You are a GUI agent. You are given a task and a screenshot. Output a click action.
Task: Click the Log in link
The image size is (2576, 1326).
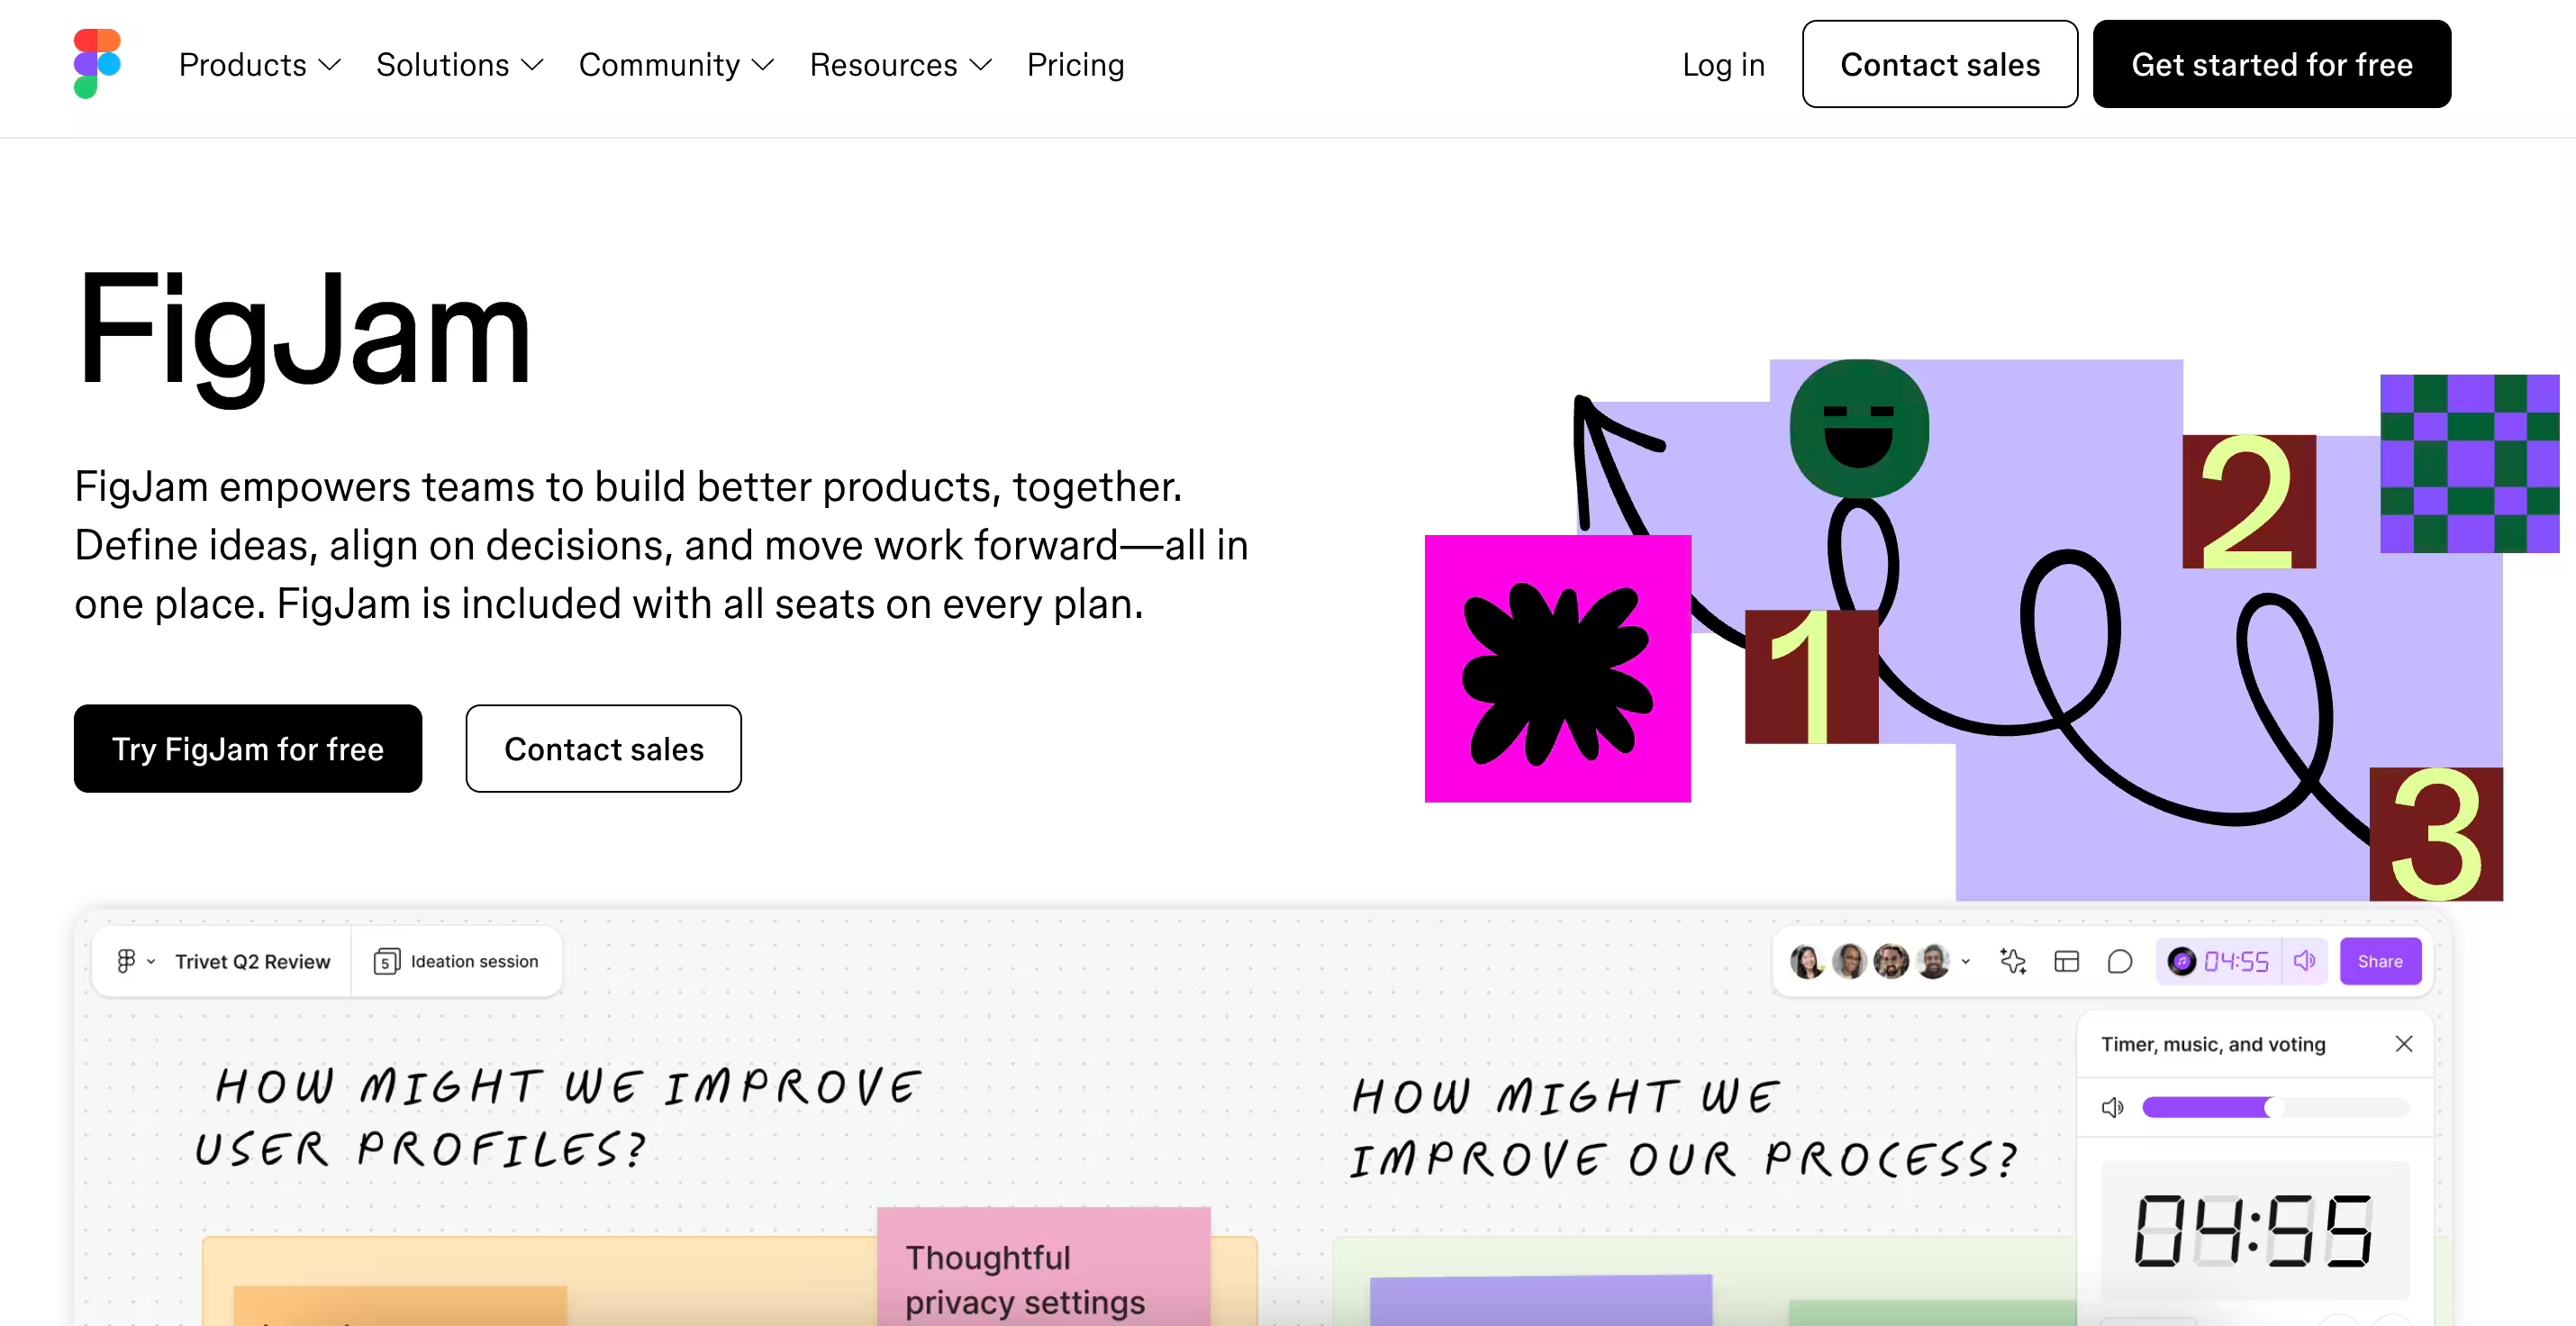click(1723, 65)
